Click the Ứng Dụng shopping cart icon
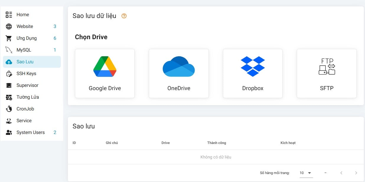The image size is (365, 182). click(x=9, y=38)
